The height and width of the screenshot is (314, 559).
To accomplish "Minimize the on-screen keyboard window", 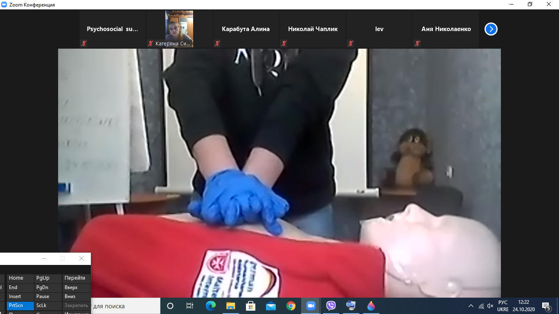I will (x=44, y=258).
